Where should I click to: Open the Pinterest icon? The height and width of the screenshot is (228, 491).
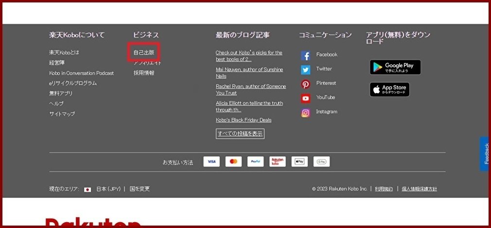306,84
